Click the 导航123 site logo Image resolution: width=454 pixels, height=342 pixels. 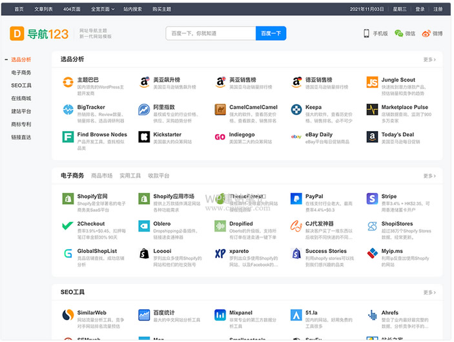[39, 34]
